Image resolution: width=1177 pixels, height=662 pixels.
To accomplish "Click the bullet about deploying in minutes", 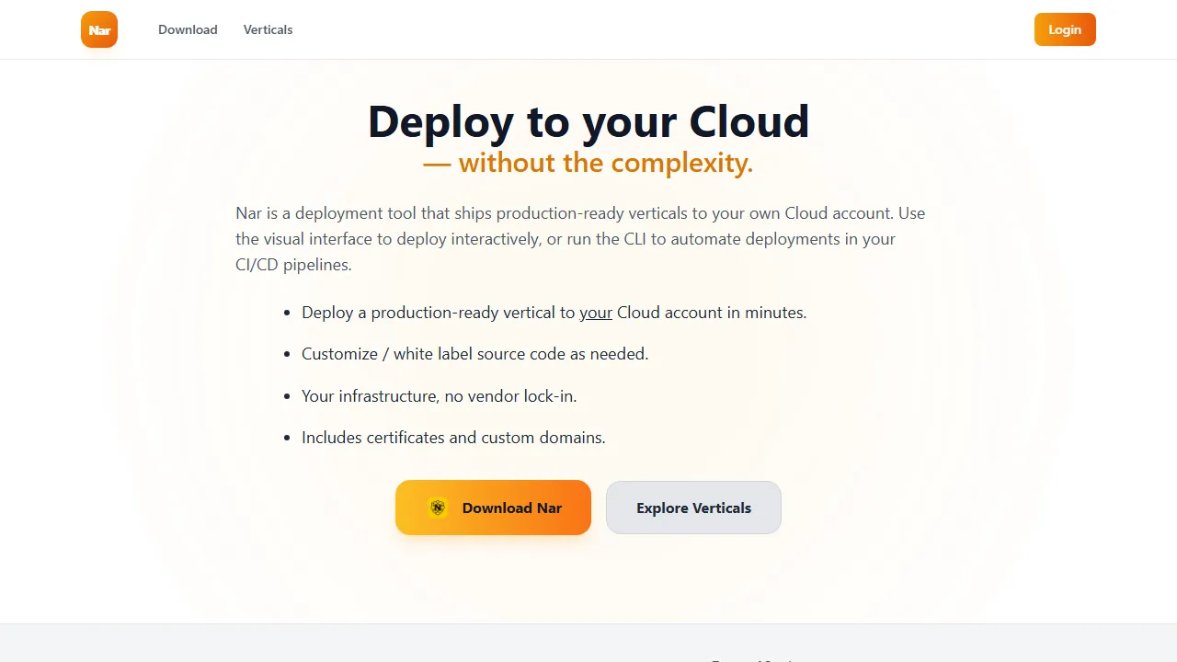I will click(x=554, y=313).
